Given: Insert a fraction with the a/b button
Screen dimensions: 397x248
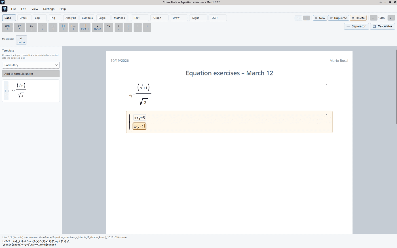Looking at the screenshot, I should click(7, 27).
